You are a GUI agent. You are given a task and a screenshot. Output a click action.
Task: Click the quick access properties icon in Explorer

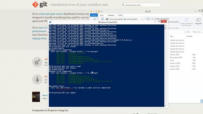tap(95, 11)
